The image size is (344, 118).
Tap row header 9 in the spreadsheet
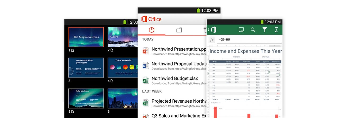click(208, 73)
